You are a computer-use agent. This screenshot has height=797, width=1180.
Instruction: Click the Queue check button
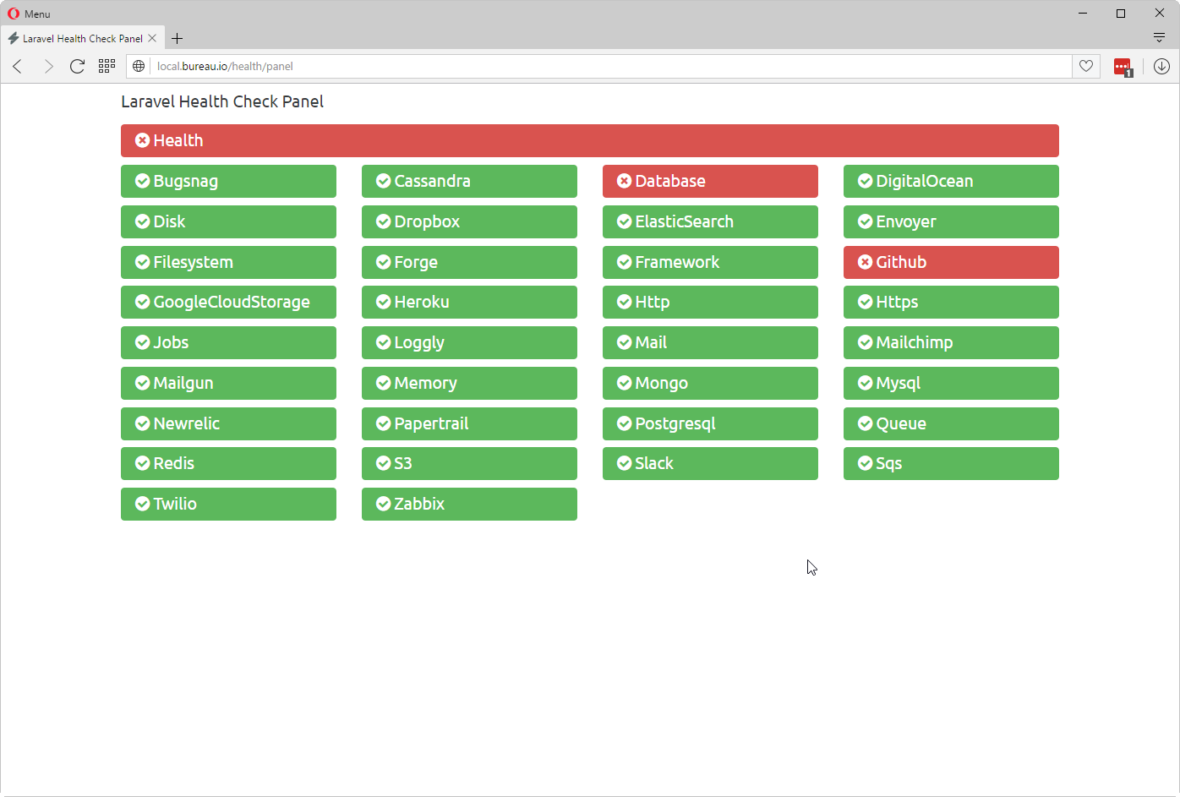[951, 423]
